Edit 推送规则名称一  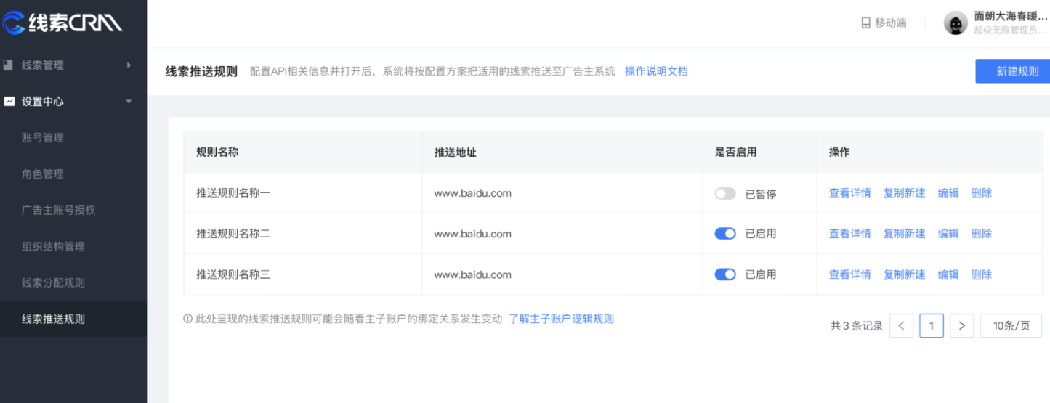948,193
